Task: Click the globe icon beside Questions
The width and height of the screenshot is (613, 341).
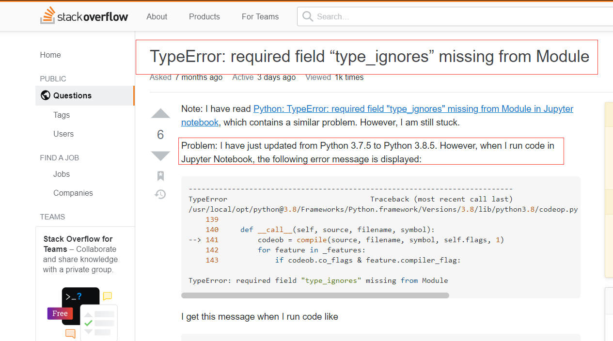Action: (46, 95)
